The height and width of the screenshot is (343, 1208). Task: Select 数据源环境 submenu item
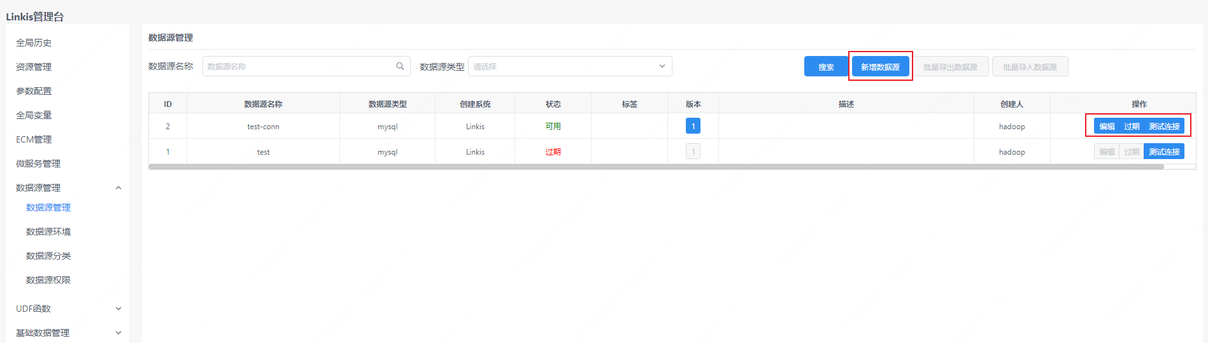click(48, 232)
